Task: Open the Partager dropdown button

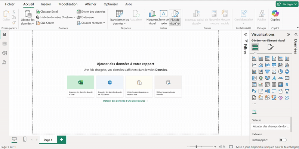Action: [x=287, y=4]
